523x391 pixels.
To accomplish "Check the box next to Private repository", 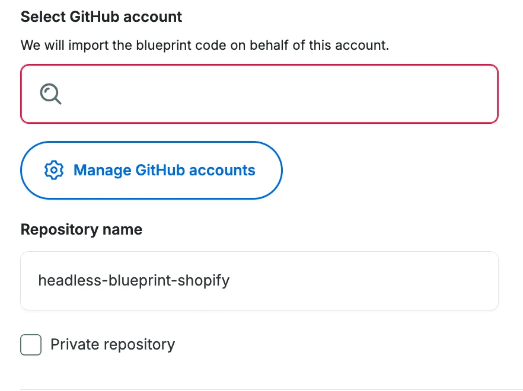I will point(31,344).
